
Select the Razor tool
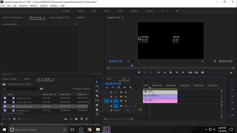(x=97, y=96)
